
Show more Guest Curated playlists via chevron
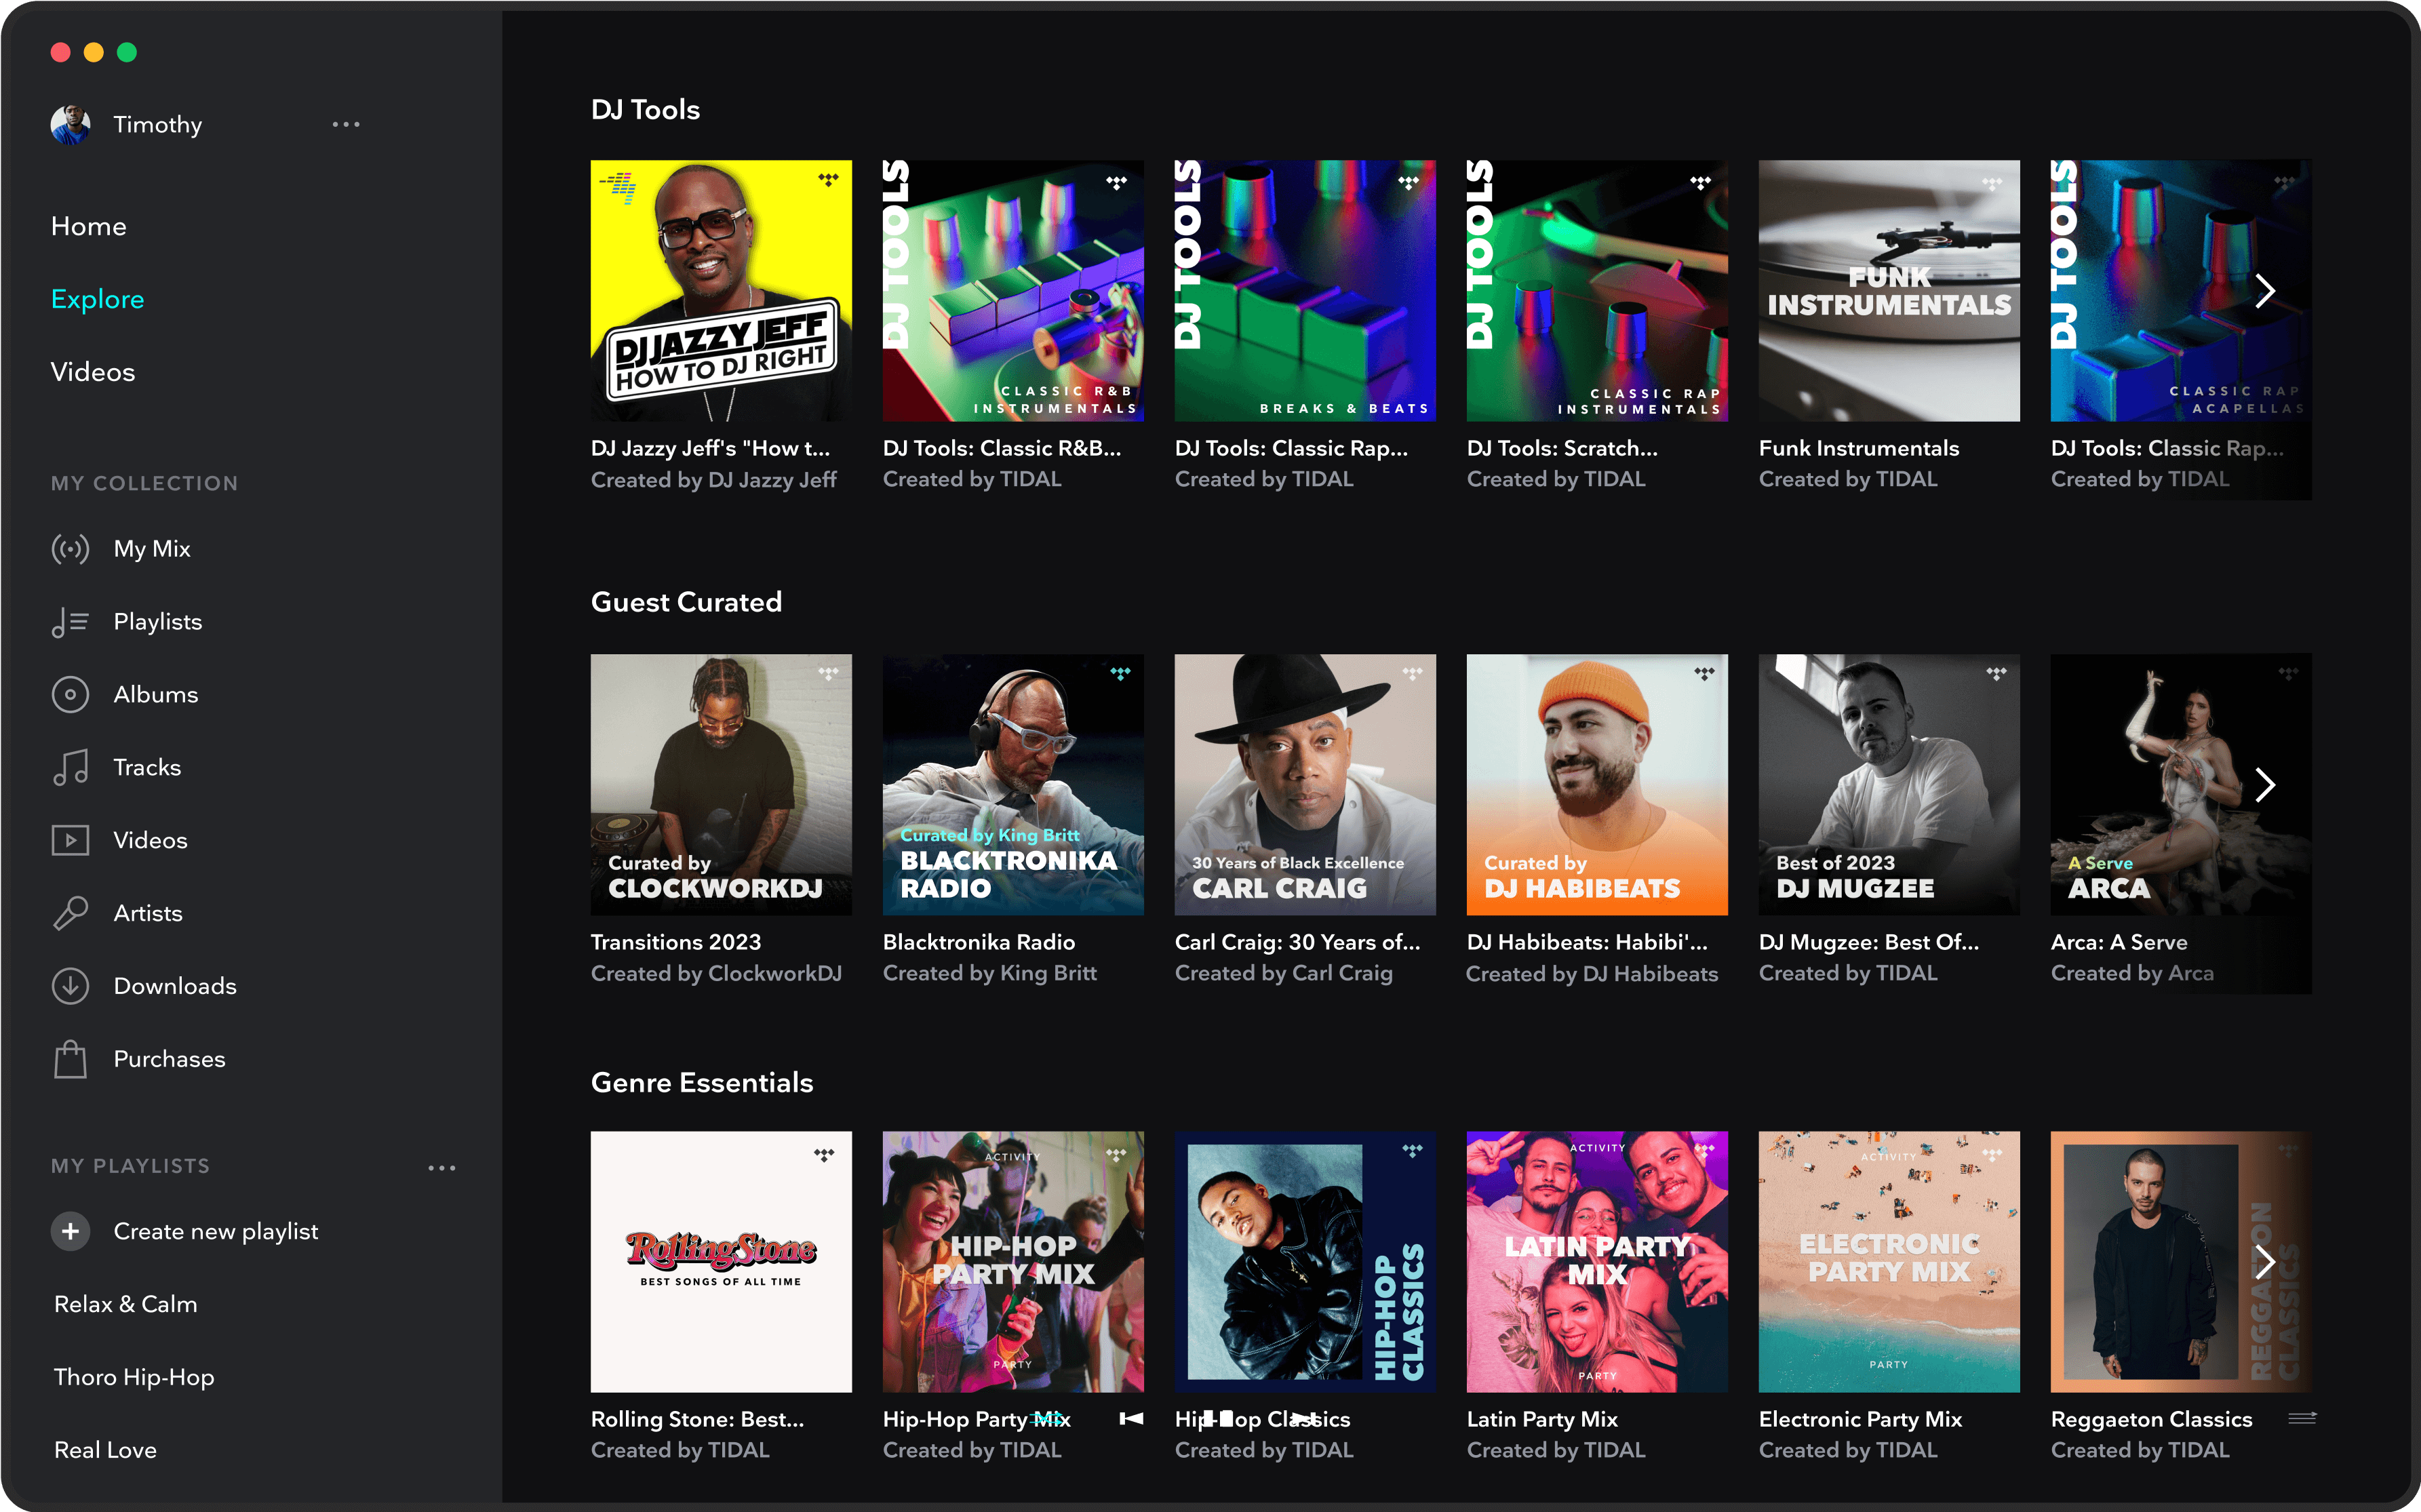2265,785
